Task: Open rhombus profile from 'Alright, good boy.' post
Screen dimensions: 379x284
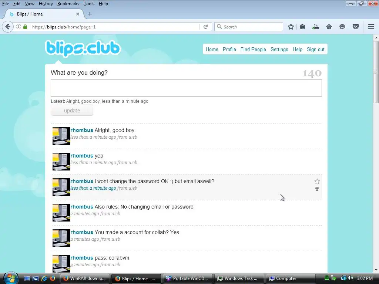Action: 82,130
